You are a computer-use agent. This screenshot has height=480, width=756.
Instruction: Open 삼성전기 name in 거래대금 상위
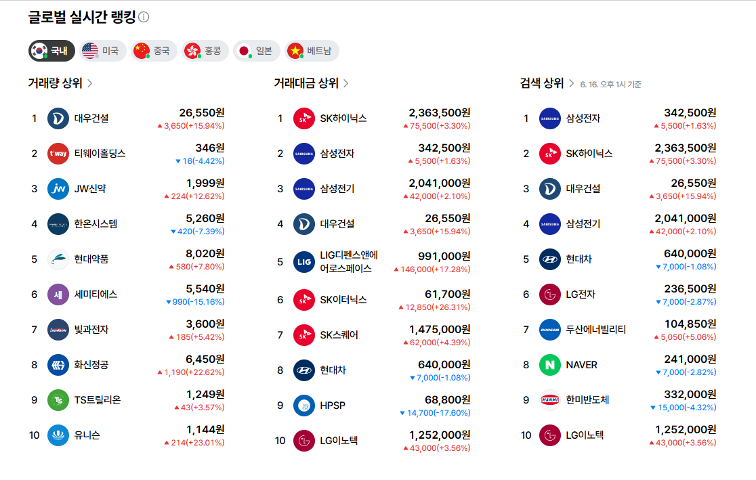337,189
